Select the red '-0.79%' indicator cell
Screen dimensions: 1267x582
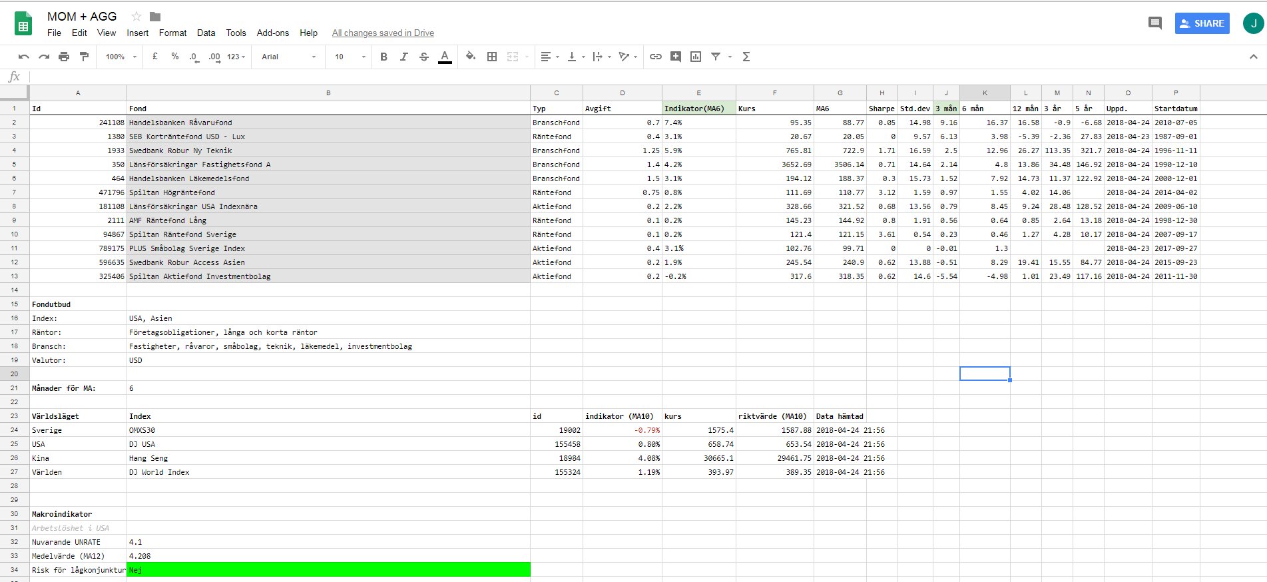(x=623, y=430)
